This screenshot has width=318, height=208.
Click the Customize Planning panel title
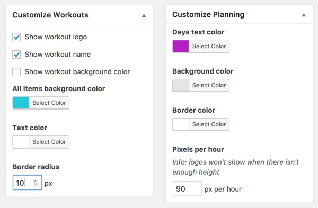click(208, 15)
